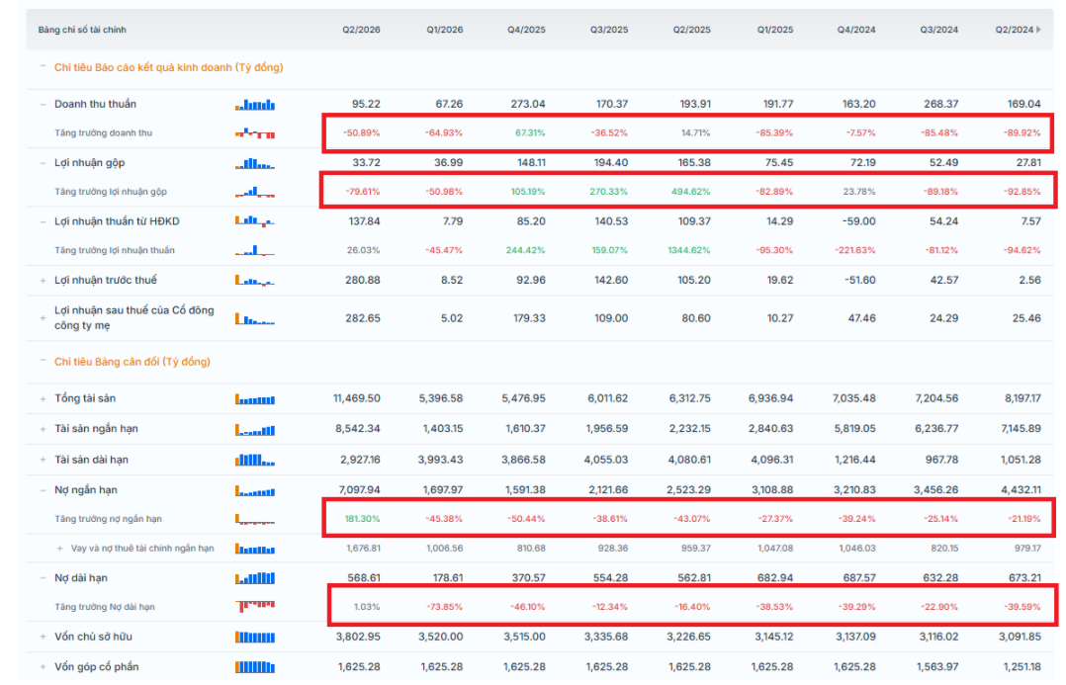Expand the Tổng tài sản row
Viewport: 1066px width, 685px height.
click(x=43, y=399)
